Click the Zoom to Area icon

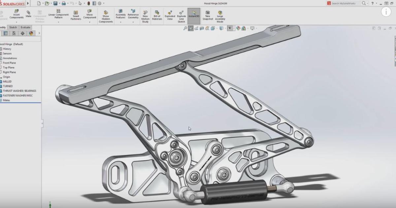[x=191, y=28]
